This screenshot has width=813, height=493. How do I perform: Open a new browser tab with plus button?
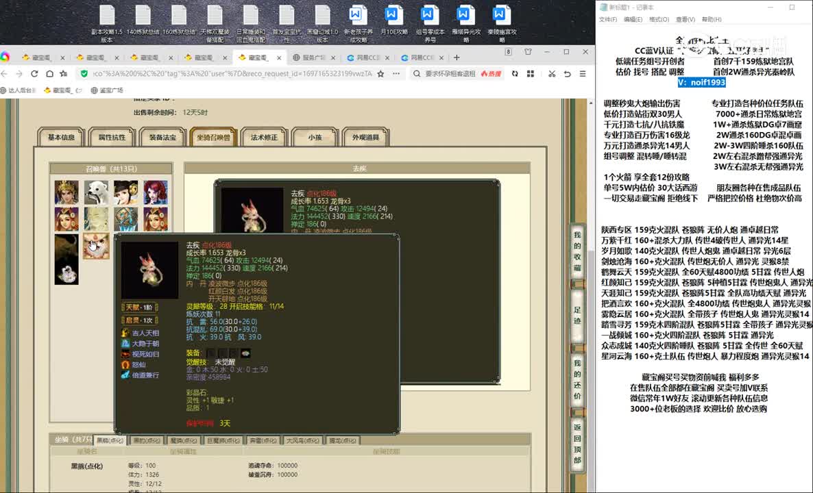(x=457, y=58)
